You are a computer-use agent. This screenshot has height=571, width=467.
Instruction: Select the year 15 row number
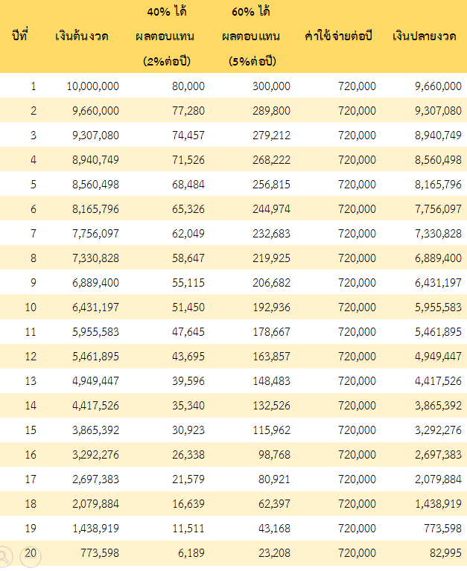(31, 430)
